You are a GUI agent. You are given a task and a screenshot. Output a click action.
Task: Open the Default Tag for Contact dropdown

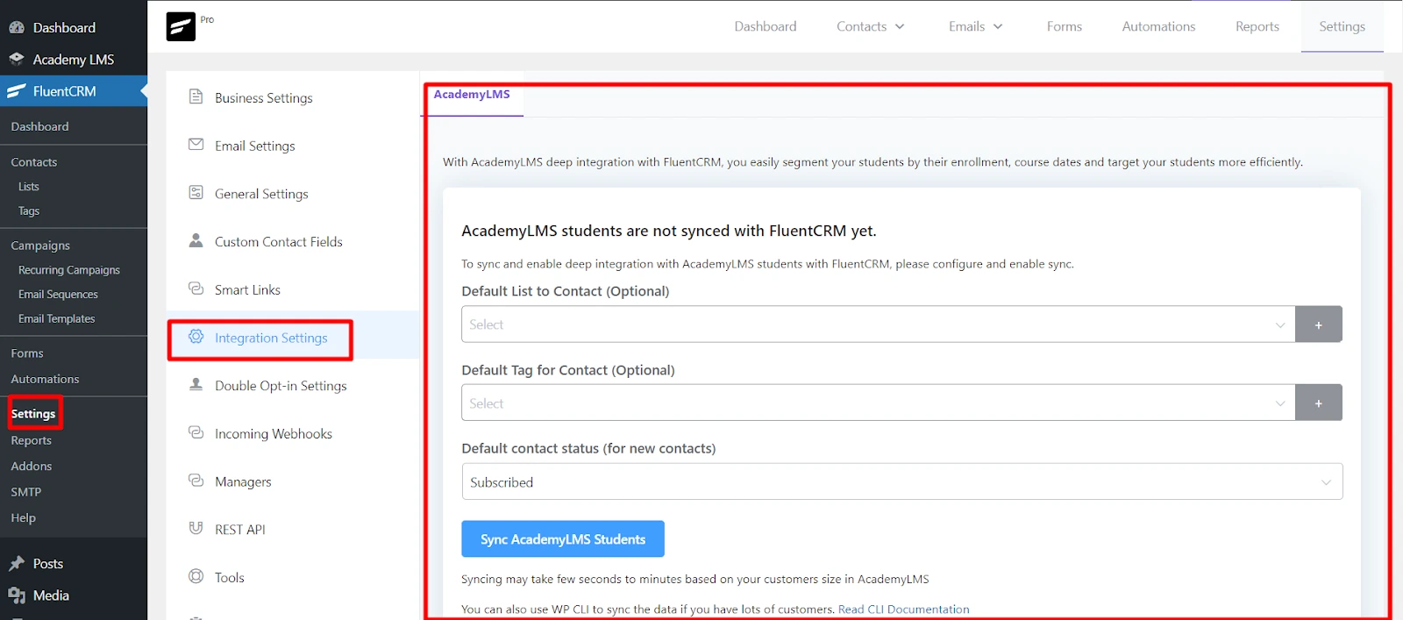click(x=879, y=403)
